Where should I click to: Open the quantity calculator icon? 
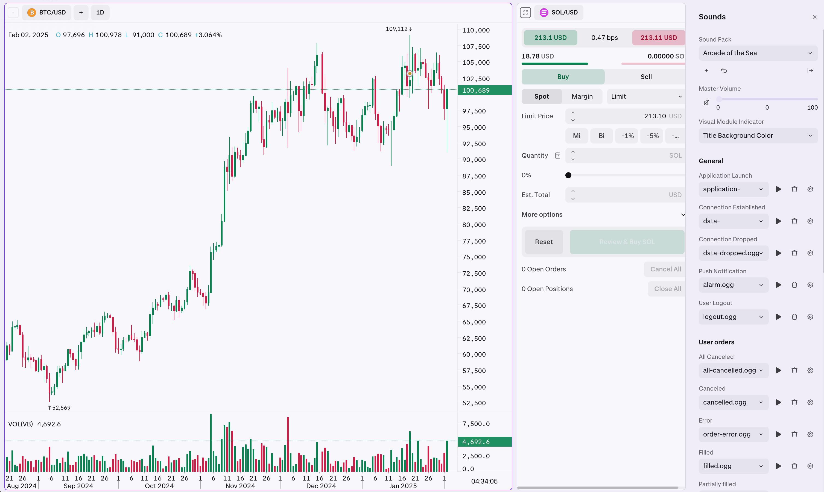[558, 155]
